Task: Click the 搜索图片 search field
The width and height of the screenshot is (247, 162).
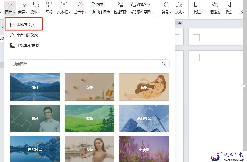Action: pos(89,64)
